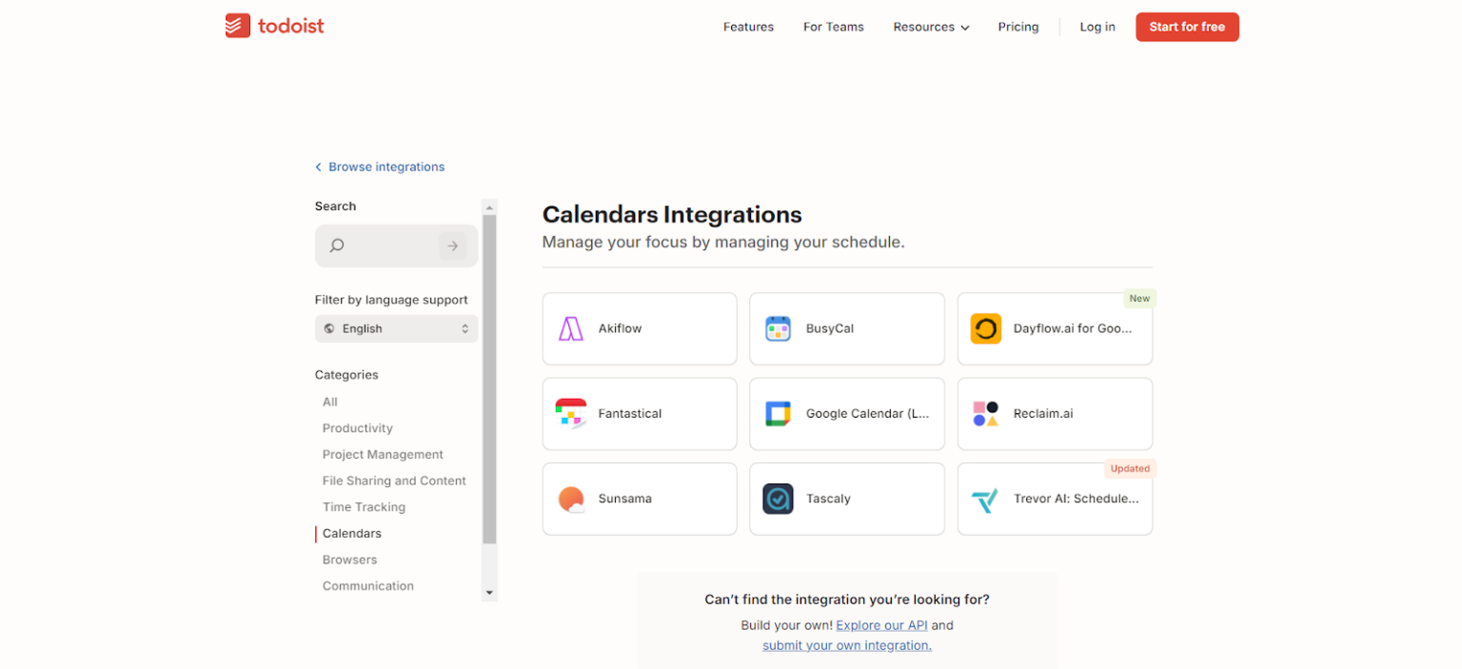Select the Tascaly integration icon
Viewport: 1462px width, 669px height.
point(778,499)
